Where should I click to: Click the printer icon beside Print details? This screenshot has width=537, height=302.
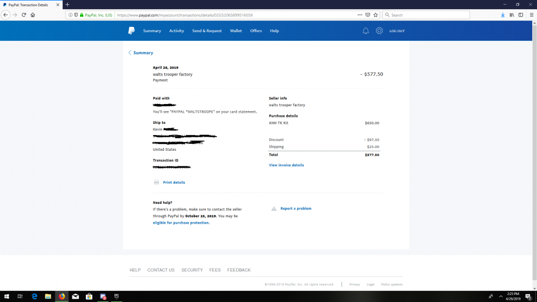coord(156,182)
